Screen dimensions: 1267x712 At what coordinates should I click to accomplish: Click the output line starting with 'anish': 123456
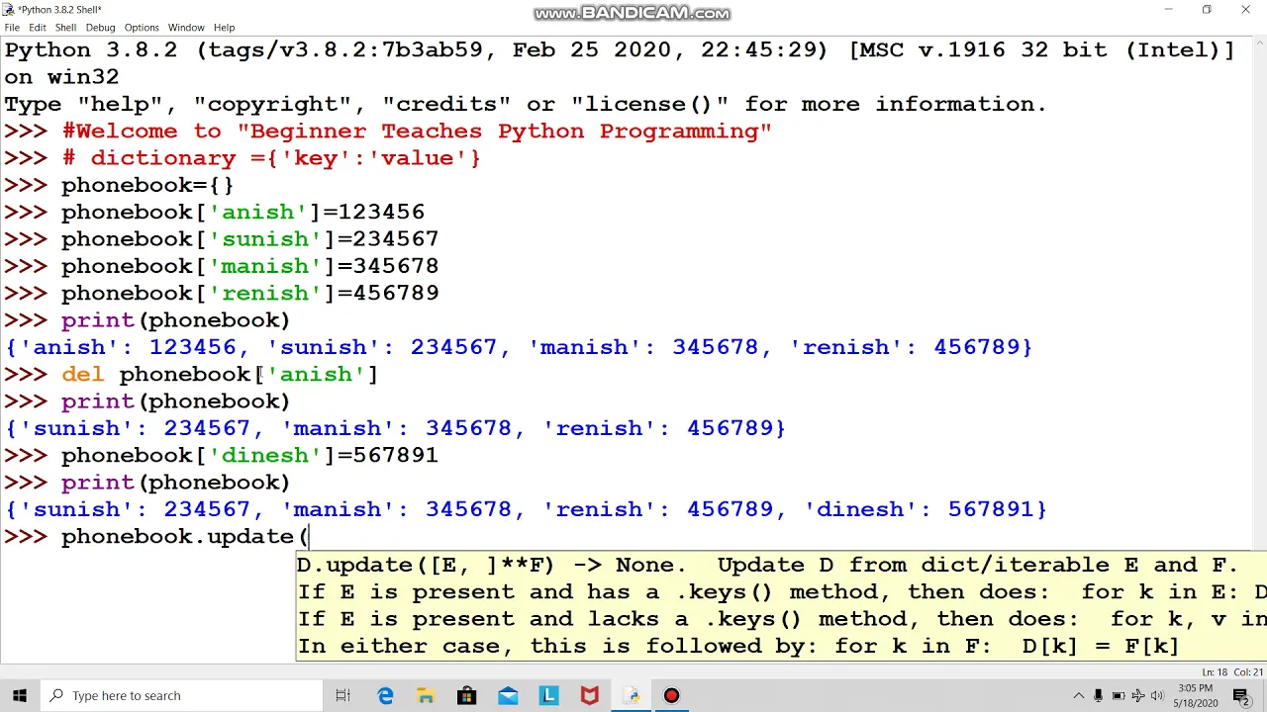tap(519, 347)
